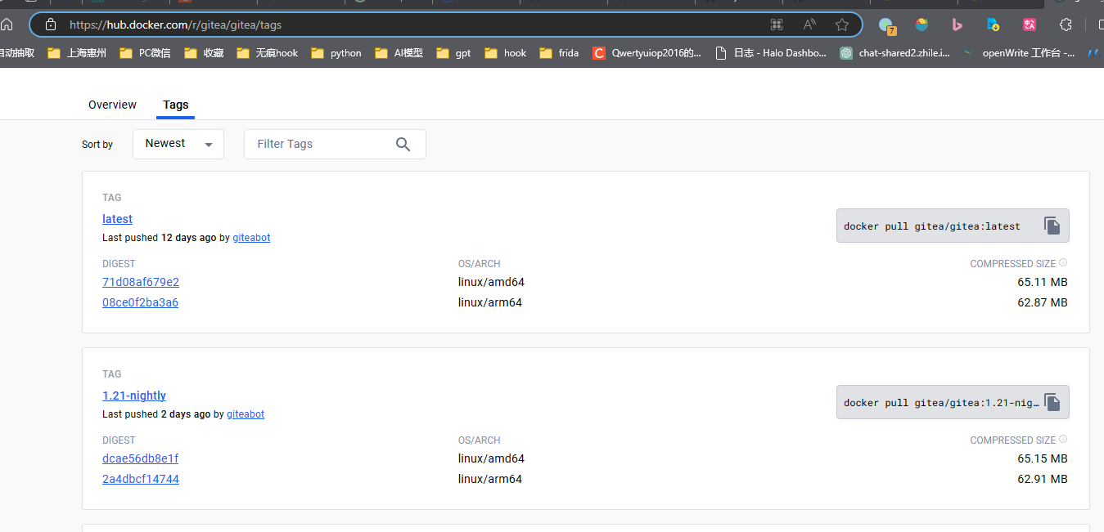Open the 无痕hook bookmark folder
This screenshot has width=1104, height=532.
[267, 53]
